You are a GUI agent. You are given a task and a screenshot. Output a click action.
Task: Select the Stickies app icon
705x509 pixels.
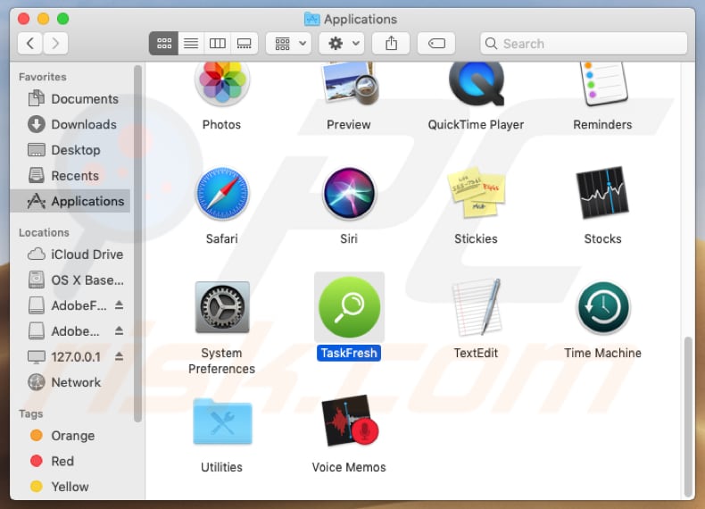[x=477, y=194]
